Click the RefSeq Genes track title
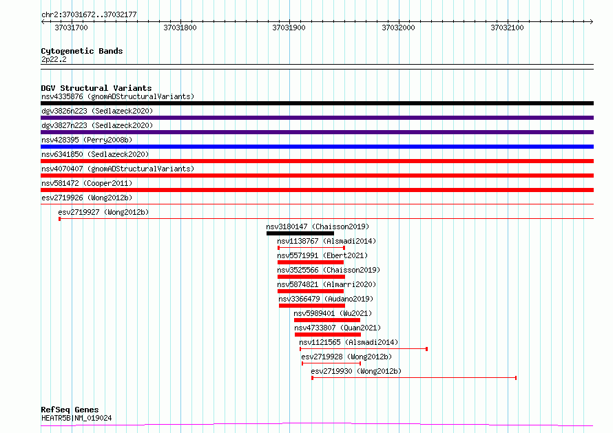 point(70,410)
